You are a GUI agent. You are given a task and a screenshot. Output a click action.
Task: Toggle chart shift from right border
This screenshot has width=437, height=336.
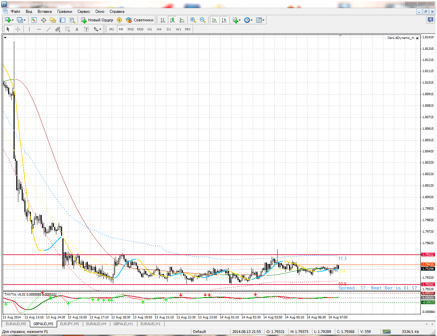pyautogui.click(x=224, y=20)
